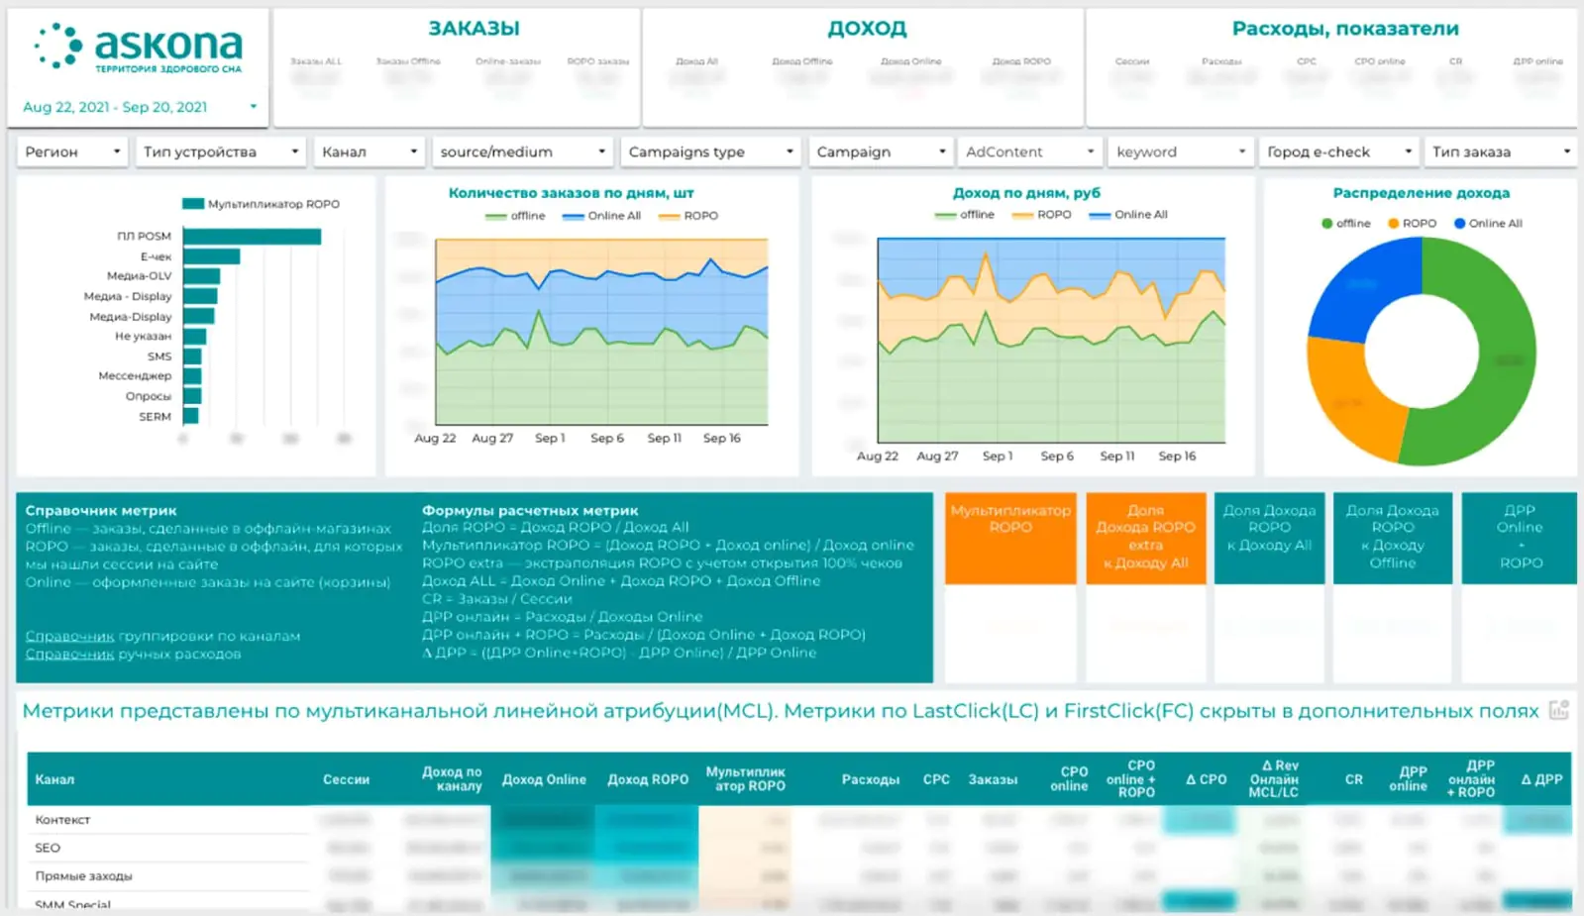Click the orange ROPO legend dot in donut chart
The height and width of the screenshot is (916, 1584).
[1393, 223]
